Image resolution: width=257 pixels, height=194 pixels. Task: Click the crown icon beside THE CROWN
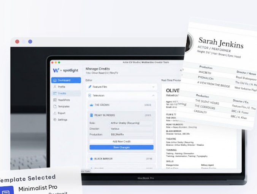[x=91, y=105]
